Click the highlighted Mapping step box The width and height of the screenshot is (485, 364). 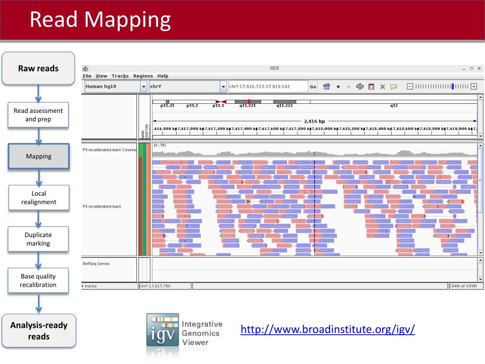pyautogui.click(x=39, y=156)
